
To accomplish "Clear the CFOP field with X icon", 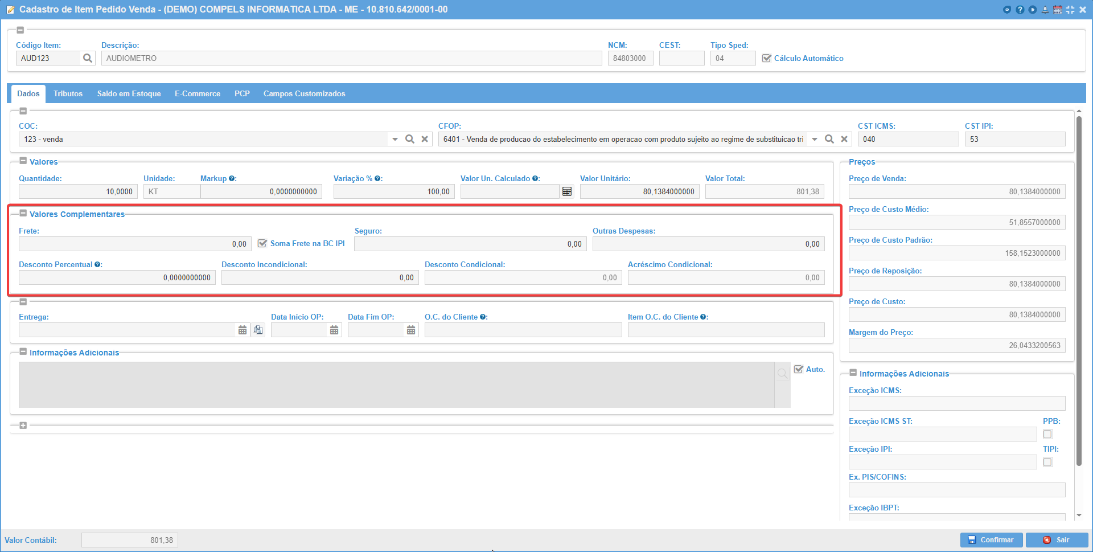I will click(x=844, y=139).
